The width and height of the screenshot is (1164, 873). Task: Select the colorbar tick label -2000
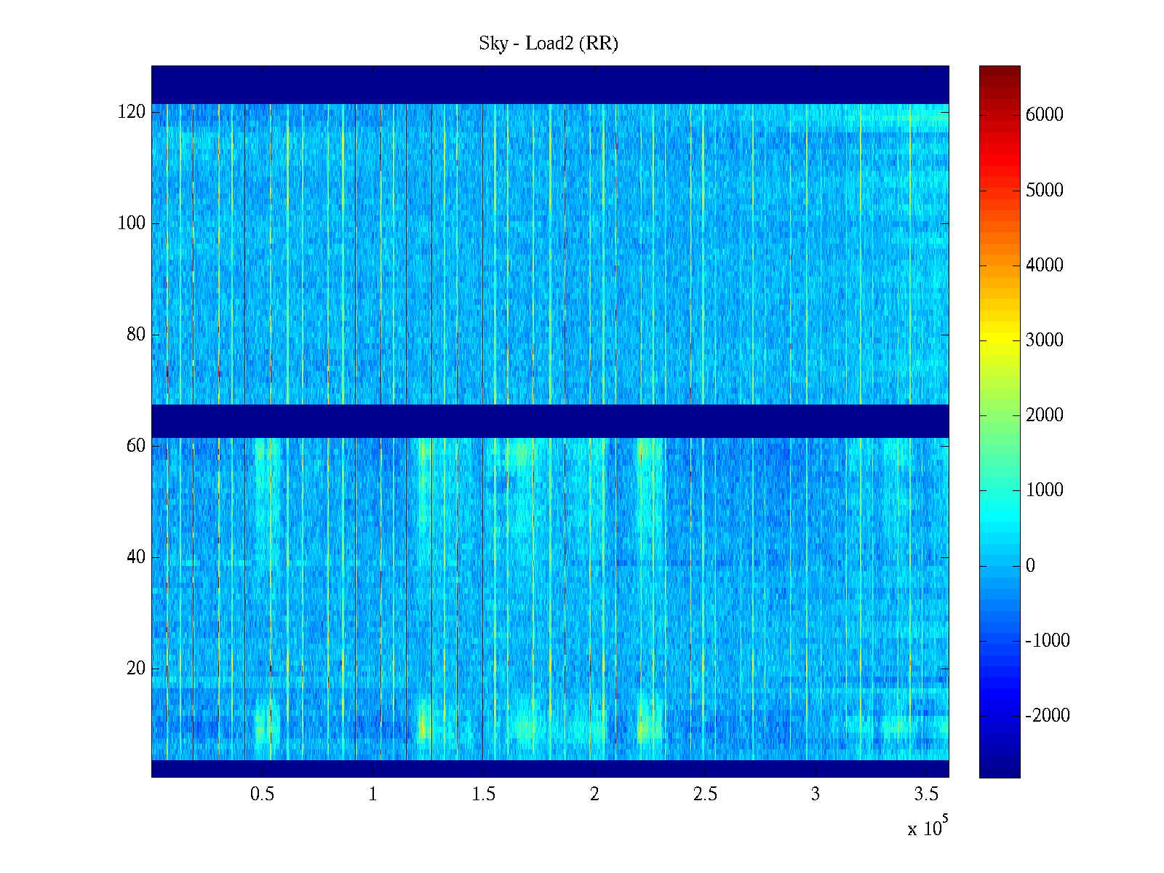(1047, 716)
